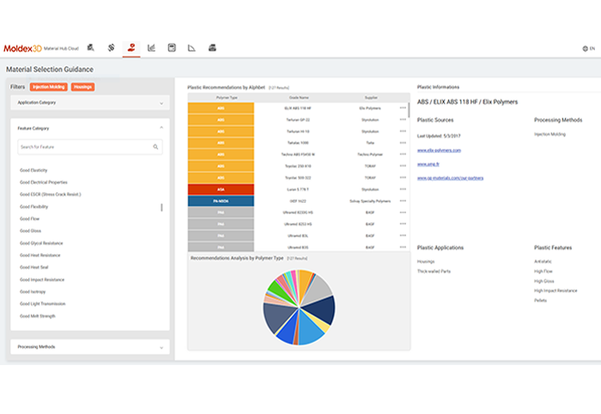601x414 pixels.
Task: Click the Techno Polymer supplier cell
Action: pos(370,155)
